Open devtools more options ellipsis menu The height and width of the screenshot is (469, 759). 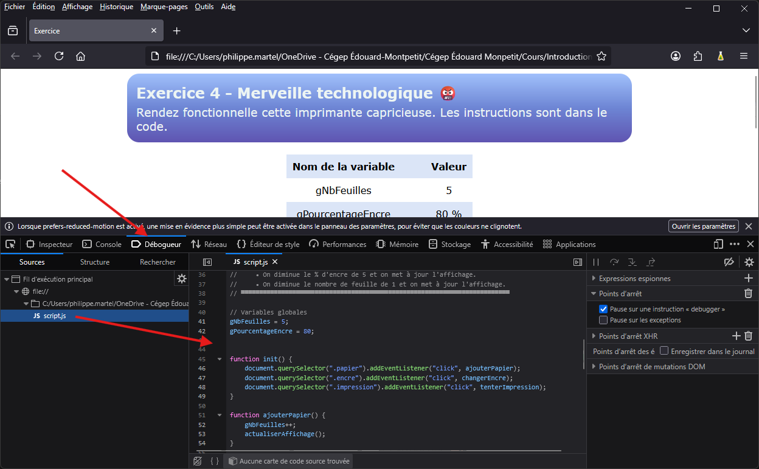(735, 244)
